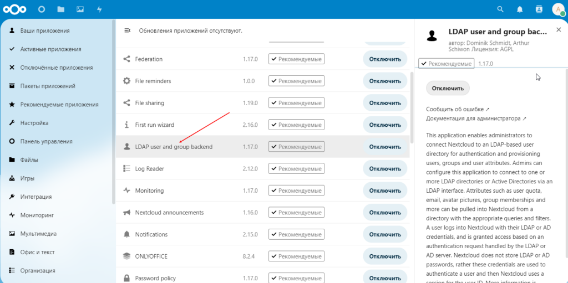Click the First run wizard info icon

(x=126, y=125)
